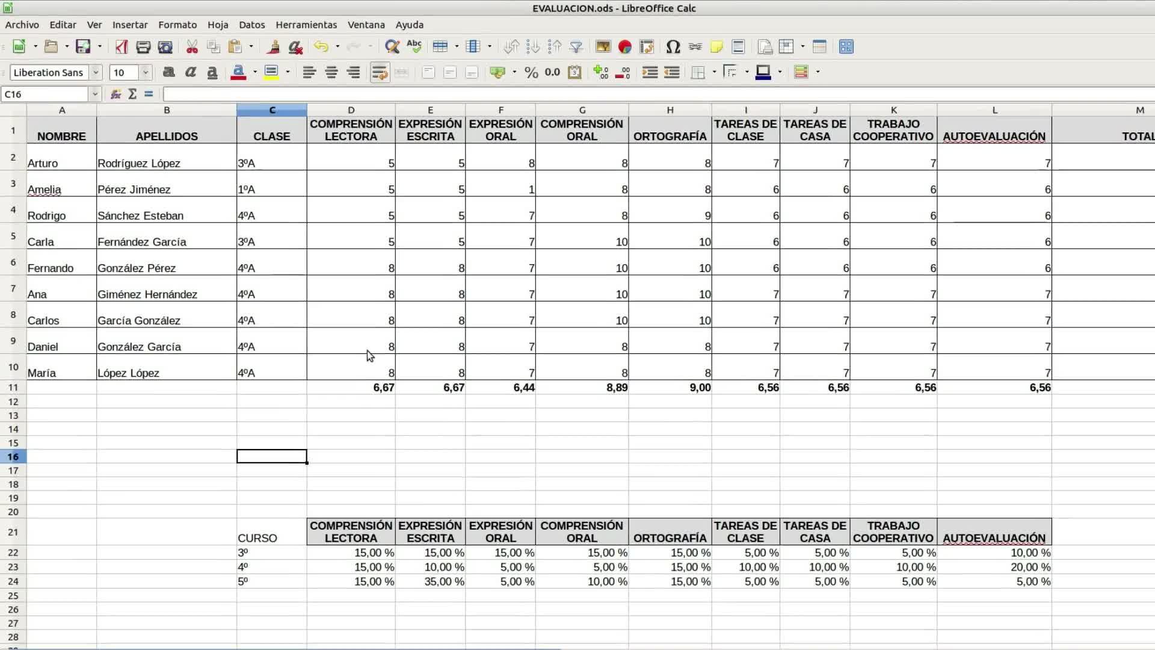Screen dimensions: 1155x650
Task: Open freeze rows and columns dropdown
Action: [802, 47]
